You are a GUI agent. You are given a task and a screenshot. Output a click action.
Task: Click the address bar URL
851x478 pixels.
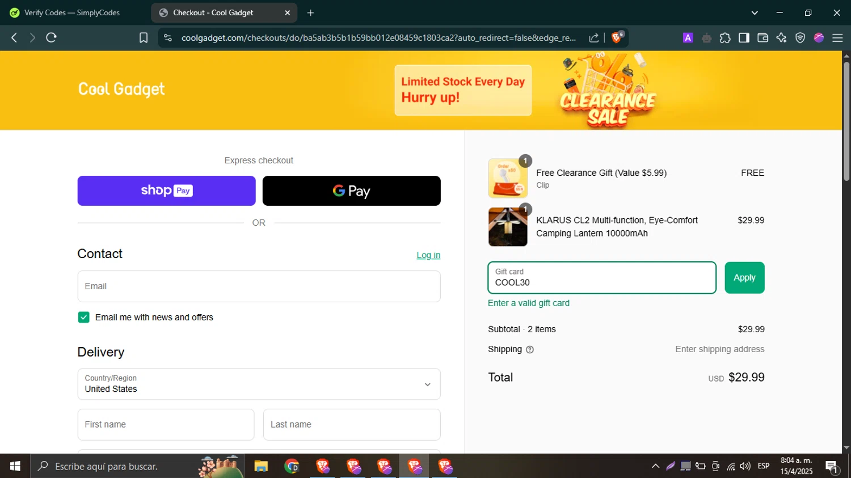click(x=378, y=38)
